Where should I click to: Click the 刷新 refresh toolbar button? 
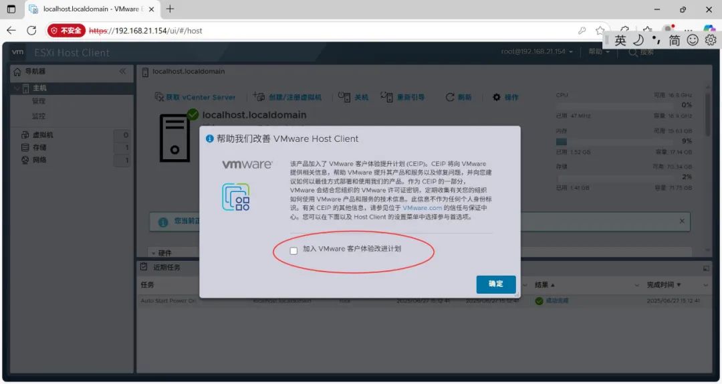click(459, 97)
